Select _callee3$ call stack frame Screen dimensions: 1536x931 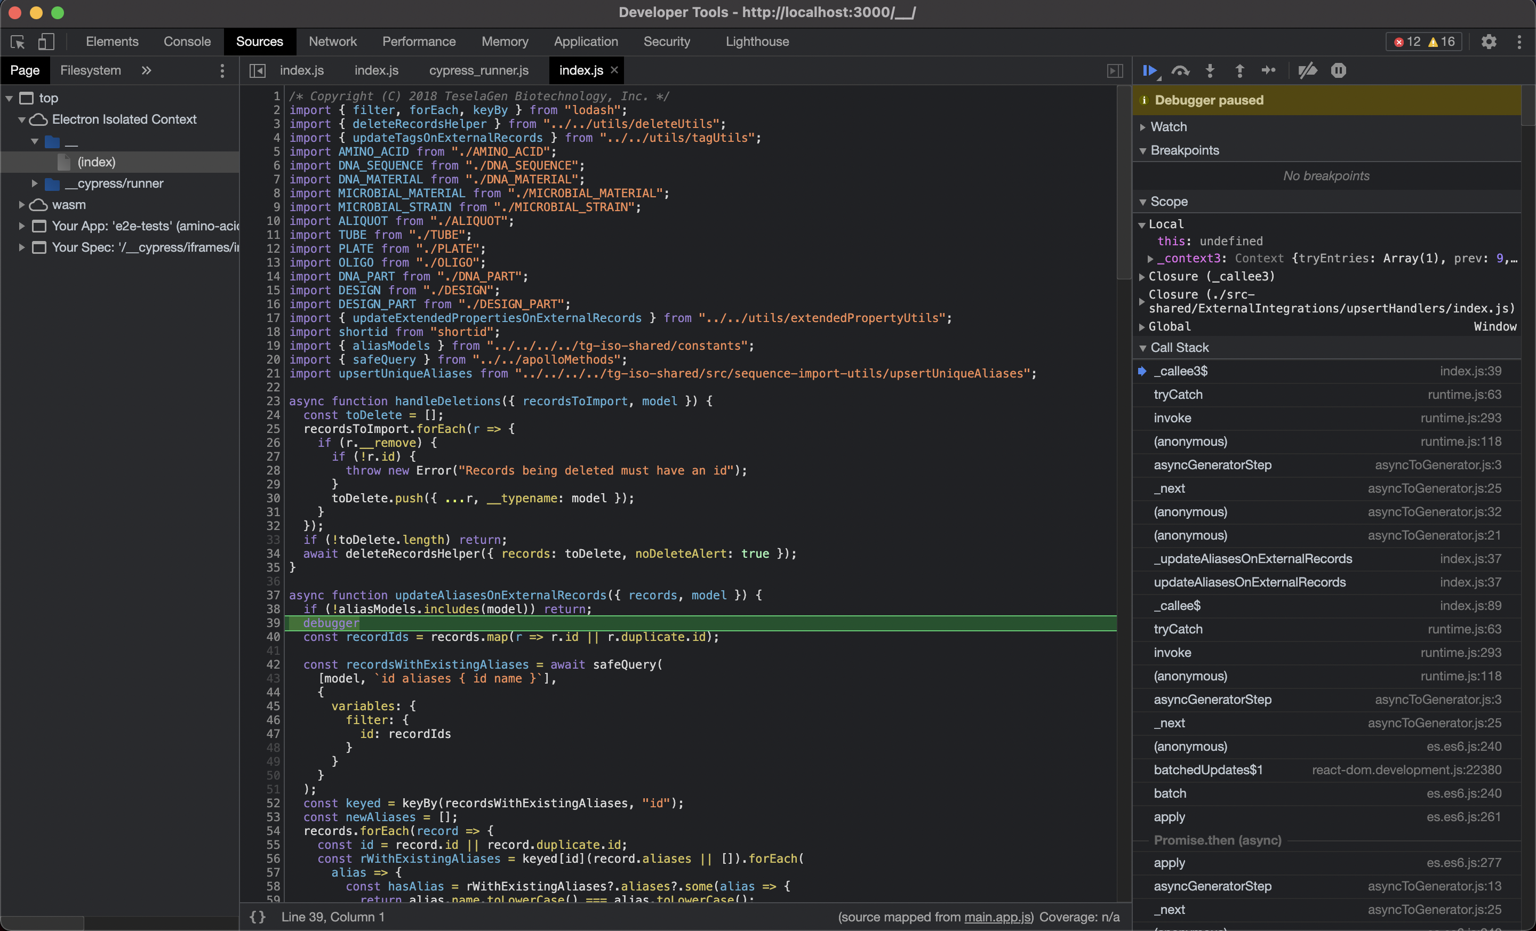tap(1326, 371)
